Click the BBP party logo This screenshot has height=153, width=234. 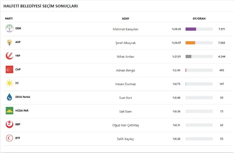[9, 125]
